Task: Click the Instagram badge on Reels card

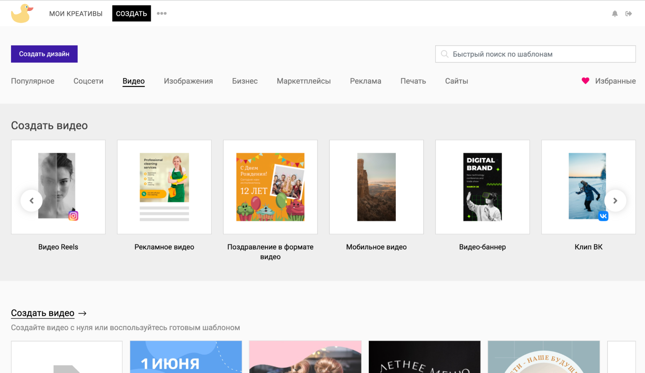Action: (73, 216)
